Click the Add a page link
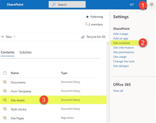Viewport: 156px width, 123px height. point(120,34)
